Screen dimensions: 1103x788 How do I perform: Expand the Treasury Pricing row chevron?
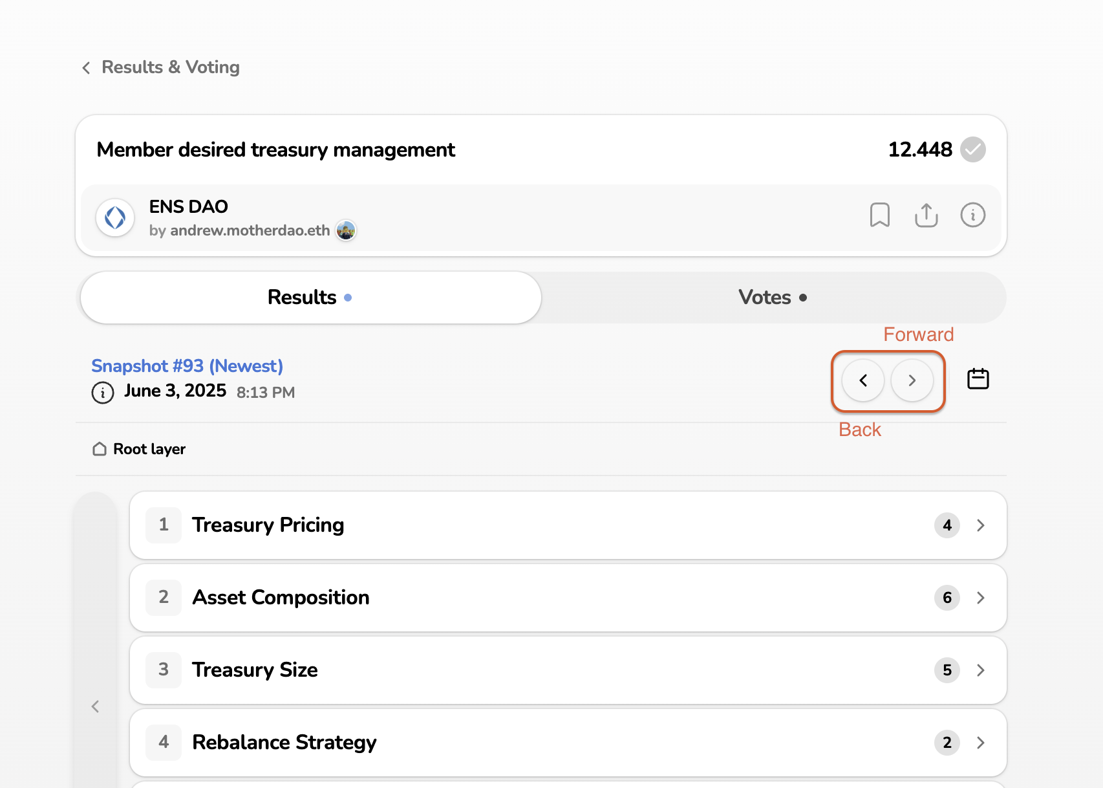pos(980,525)
